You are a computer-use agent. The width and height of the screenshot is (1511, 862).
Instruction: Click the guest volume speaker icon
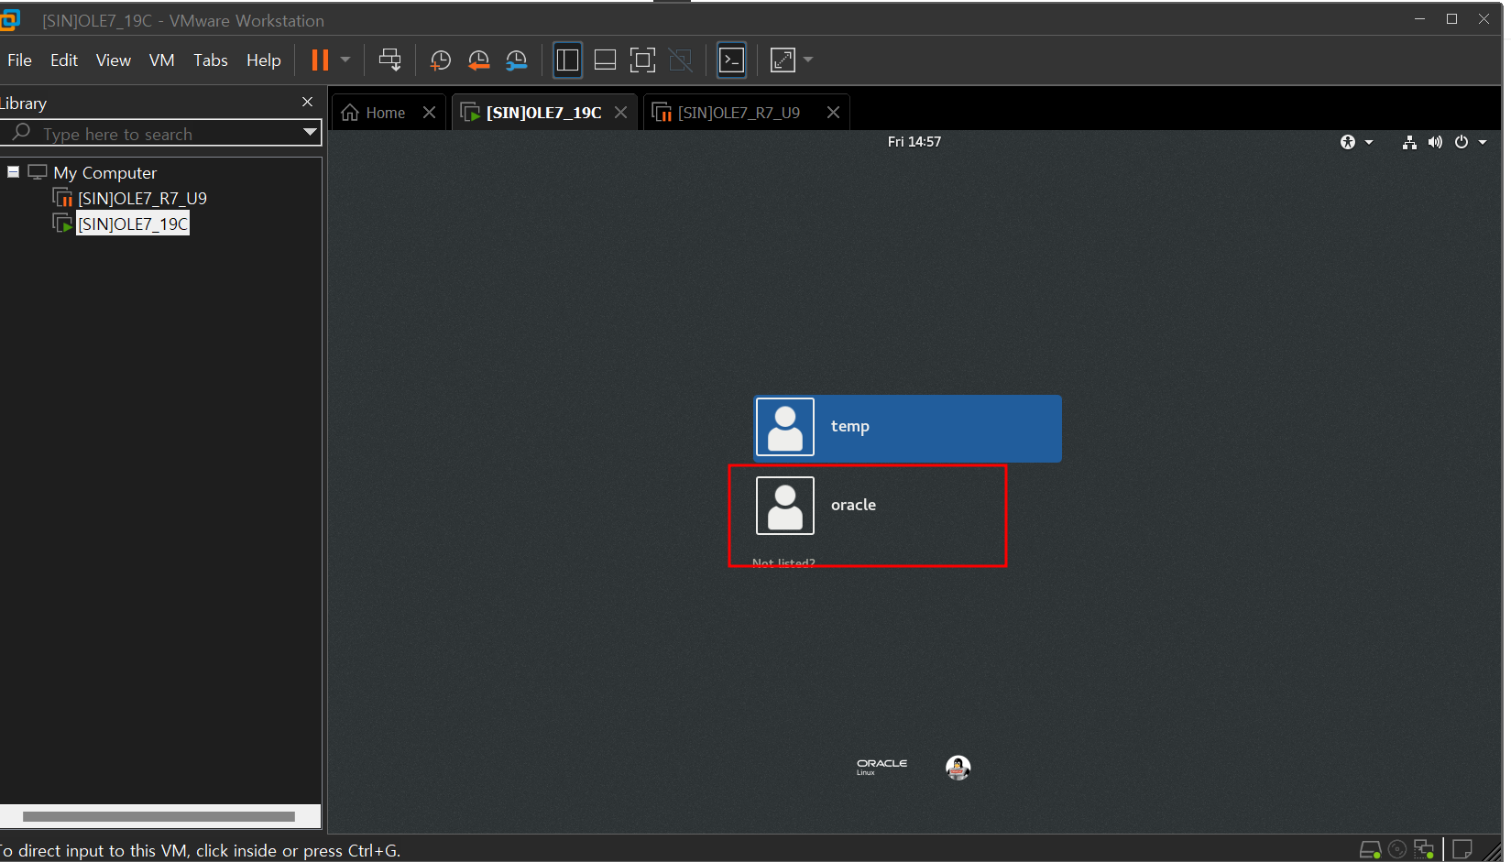point(1435,142)
